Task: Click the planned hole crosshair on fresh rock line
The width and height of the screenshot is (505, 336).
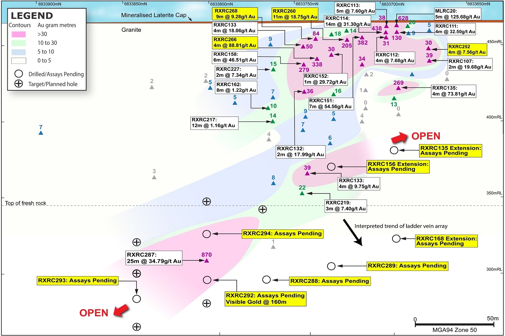Action: pyautogui.click(x=207, y=202)
